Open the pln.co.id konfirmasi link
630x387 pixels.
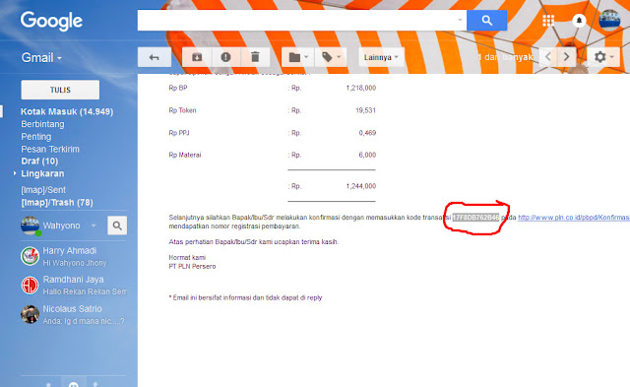574,218
